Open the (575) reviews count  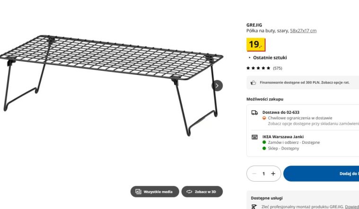click(278, 68)
